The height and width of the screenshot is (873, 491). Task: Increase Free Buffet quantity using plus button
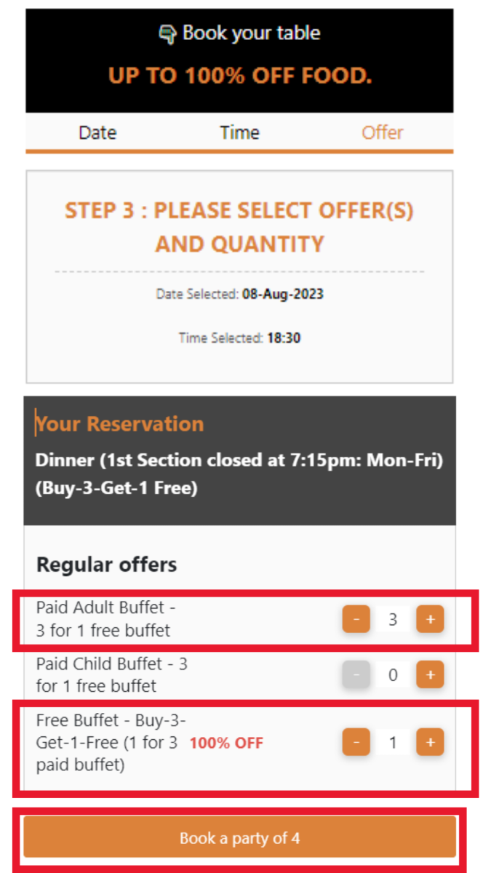tap(430, 742)
